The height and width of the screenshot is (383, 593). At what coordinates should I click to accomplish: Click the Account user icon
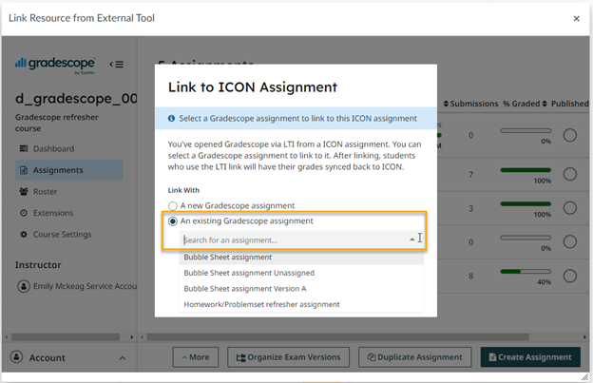tap(15, 358)
